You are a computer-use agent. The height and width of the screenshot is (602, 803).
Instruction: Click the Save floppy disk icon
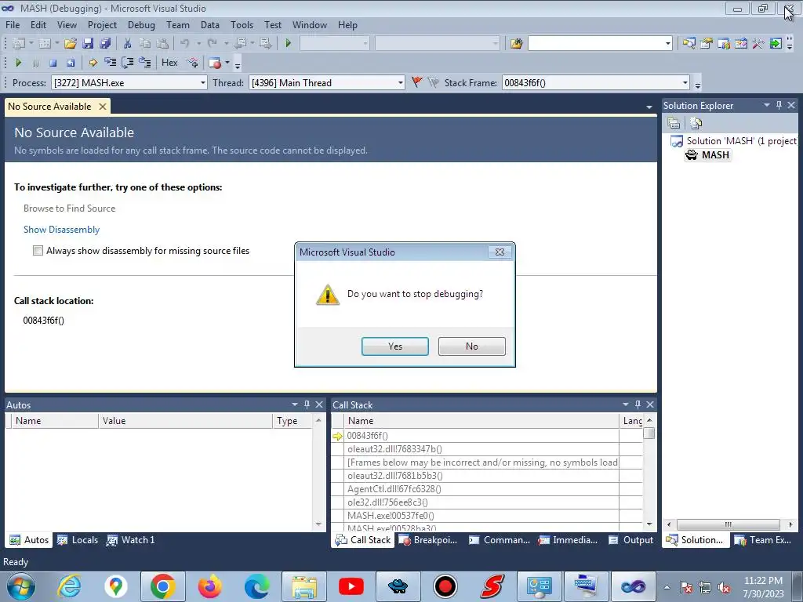point(88,44)
